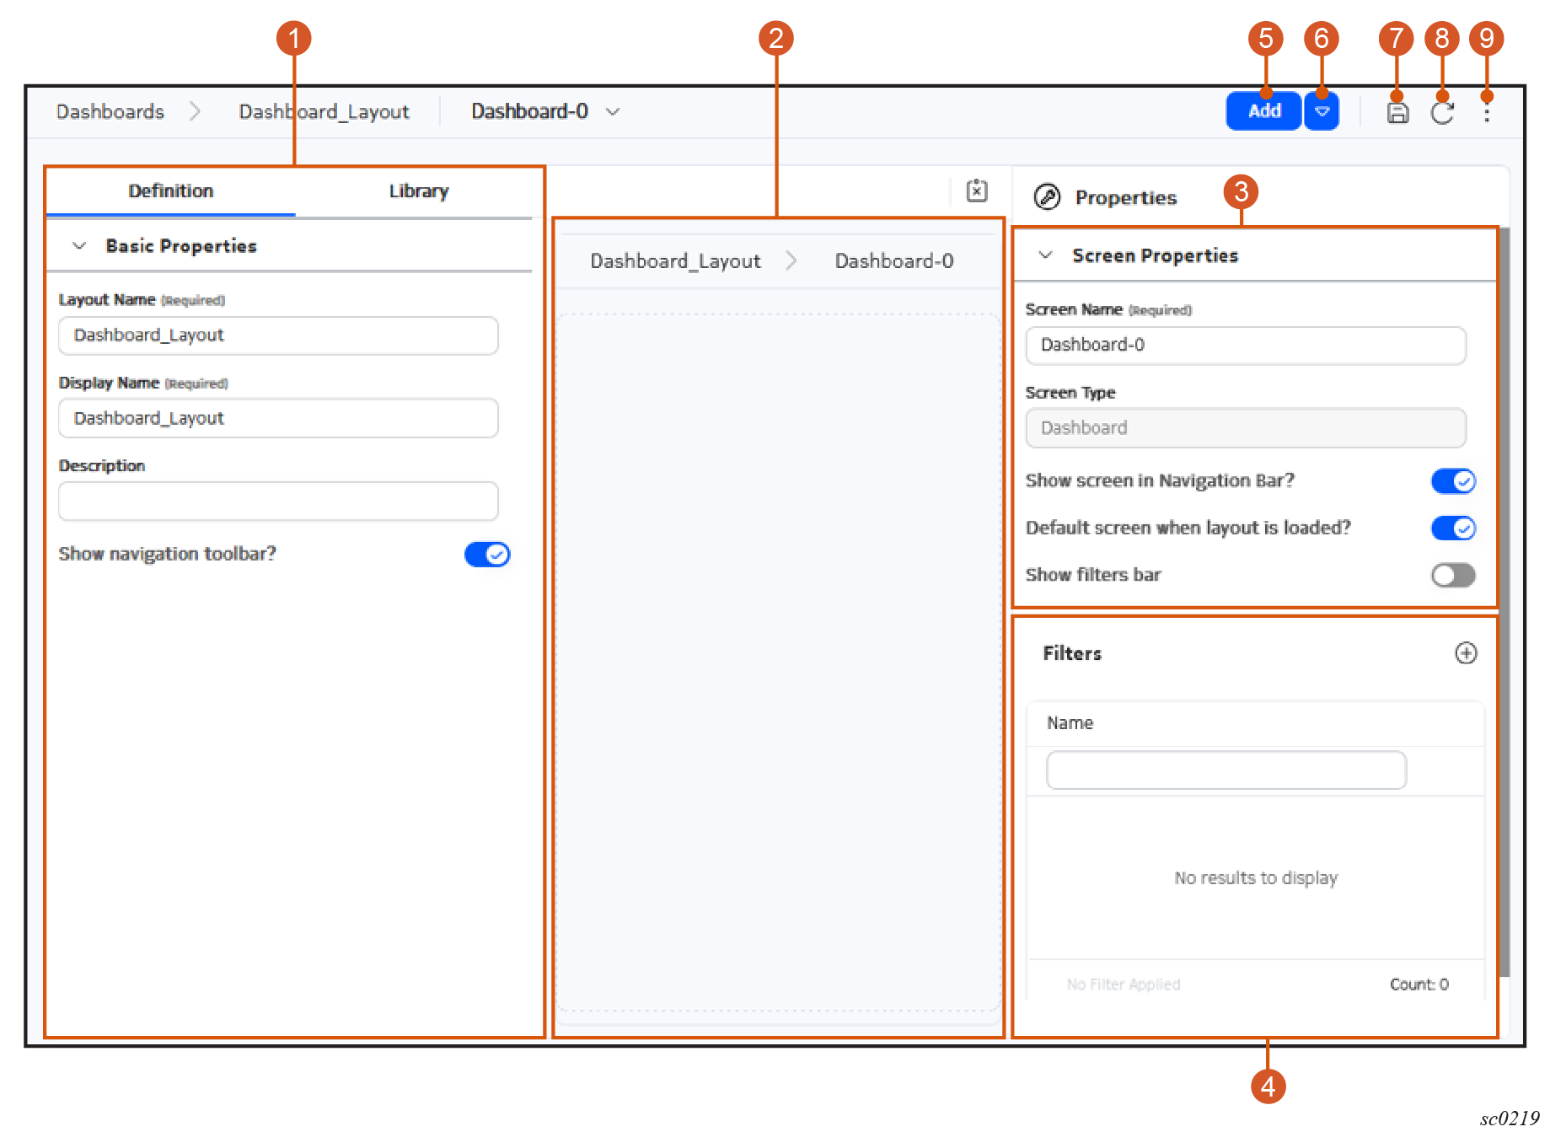
Task: Toggle the Show navigation toolbar switch
Action: tap(487, 555)
